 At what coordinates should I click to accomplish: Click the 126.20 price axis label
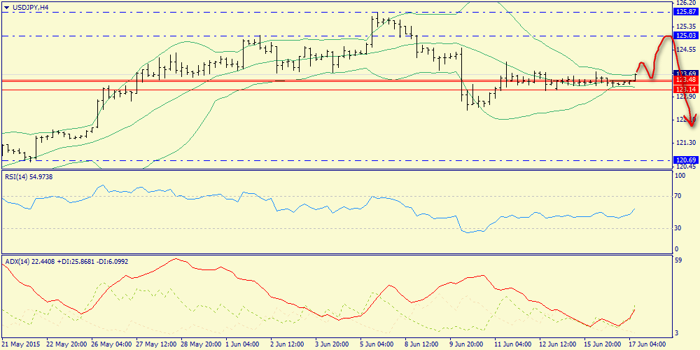[687, 3]
